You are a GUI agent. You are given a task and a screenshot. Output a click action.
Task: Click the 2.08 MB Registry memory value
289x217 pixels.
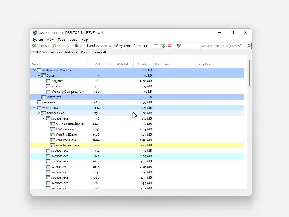click(146, 81)
